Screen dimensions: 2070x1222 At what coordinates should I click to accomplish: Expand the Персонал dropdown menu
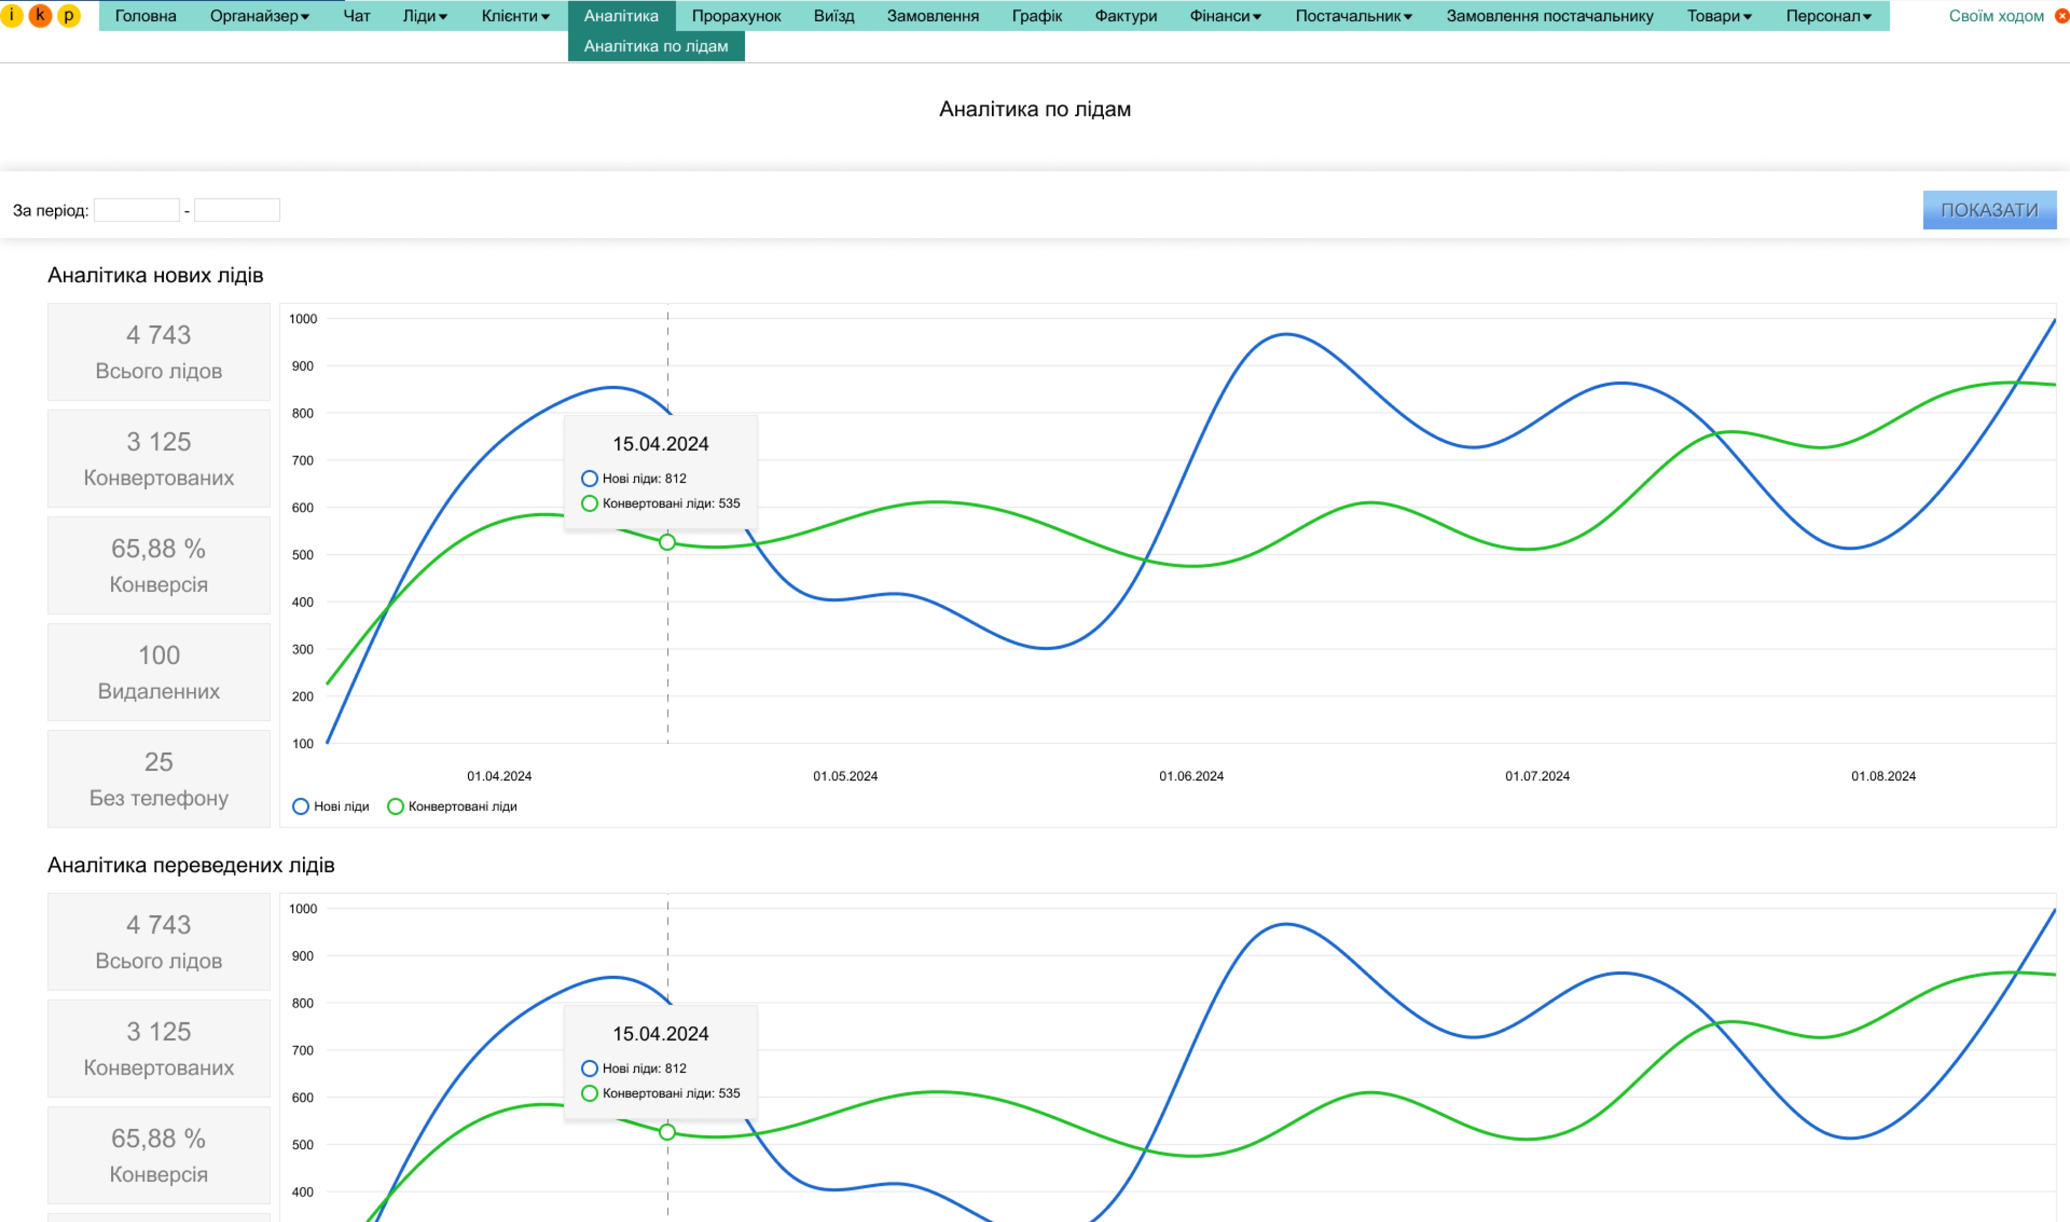(x=1828, y=15)
